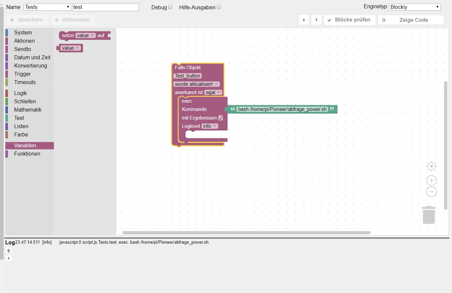Click the Speichern button

pyautogui.click(x=27, y=20)
